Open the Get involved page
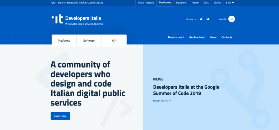Viewport: 279px width, 130px height. (197, 37)
